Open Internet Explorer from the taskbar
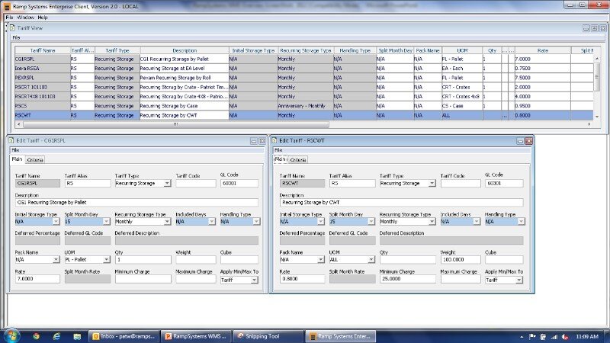610x343 pixels. 56,335
